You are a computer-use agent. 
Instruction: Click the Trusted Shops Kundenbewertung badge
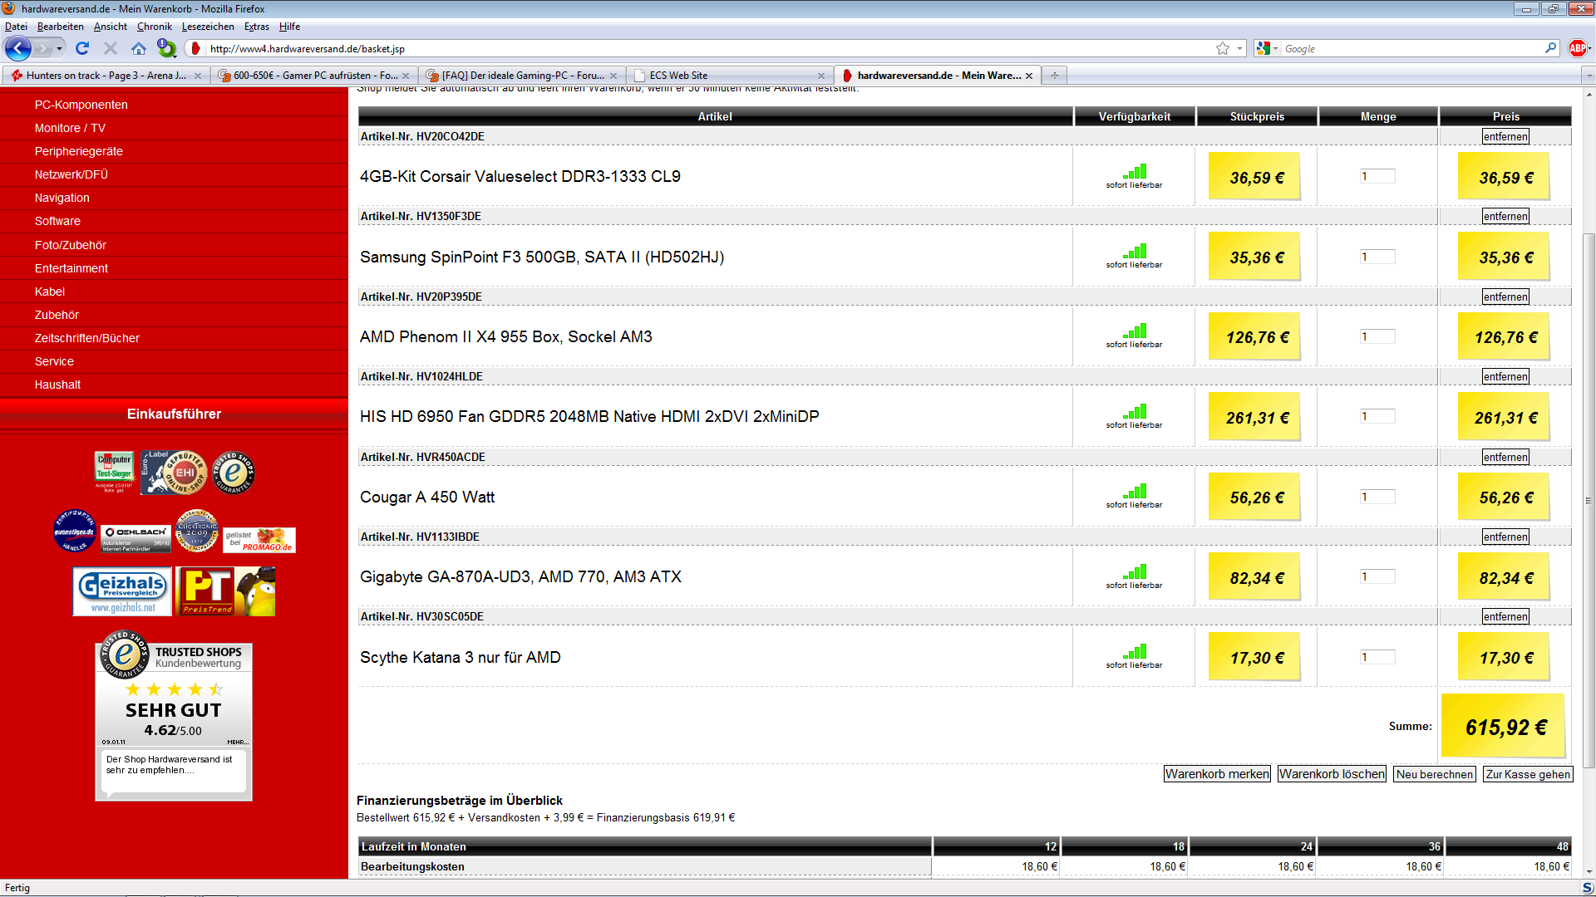(x=174, y=689)
